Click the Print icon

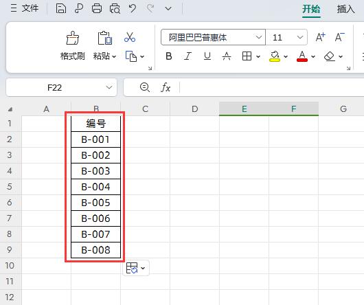(x=97, y=9)
